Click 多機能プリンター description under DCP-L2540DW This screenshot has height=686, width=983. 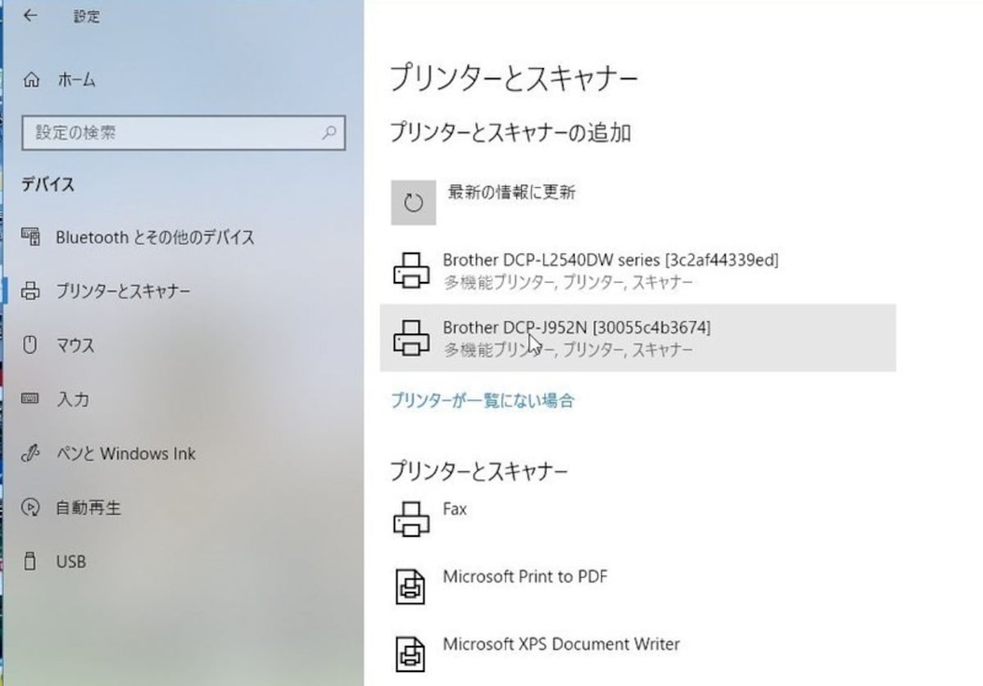pos(569,283)
